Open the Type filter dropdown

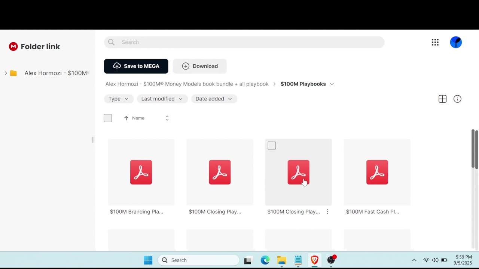tap(118, 99)
